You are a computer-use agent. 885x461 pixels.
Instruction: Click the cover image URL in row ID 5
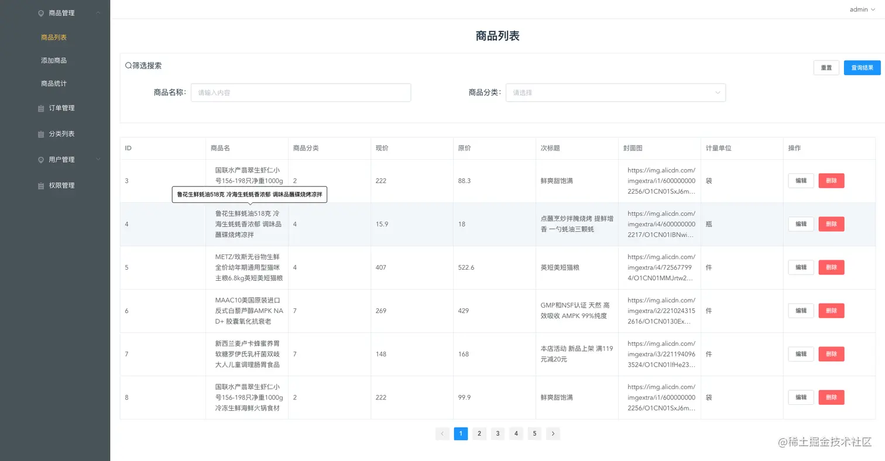click(x=661, y=267)
